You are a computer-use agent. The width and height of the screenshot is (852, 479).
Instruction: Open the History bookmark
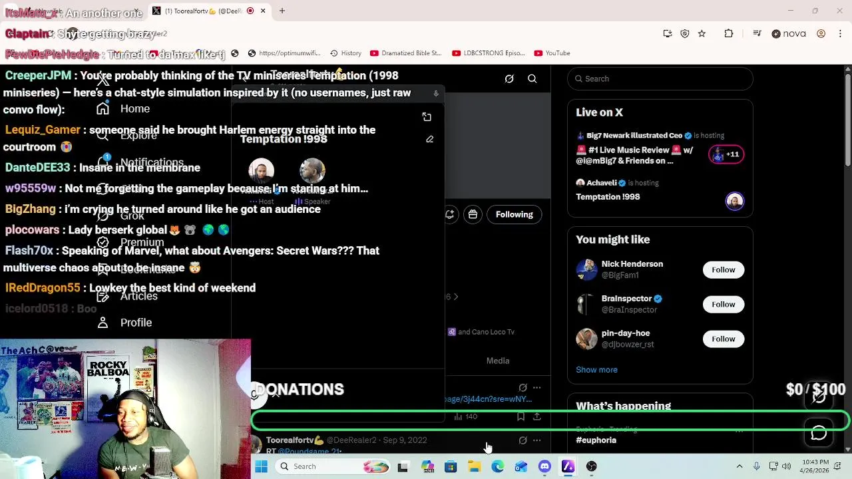345,53
